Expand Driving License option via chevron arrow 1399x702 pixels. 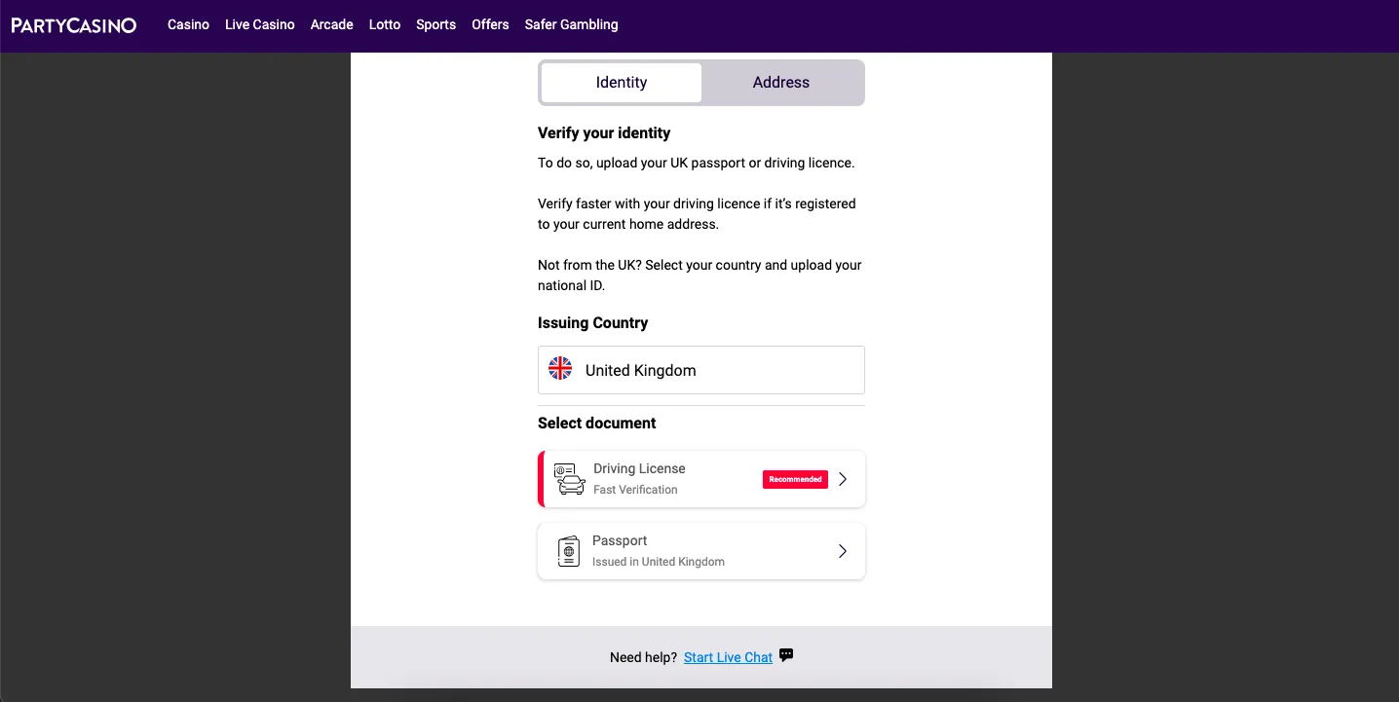(843, 479)
